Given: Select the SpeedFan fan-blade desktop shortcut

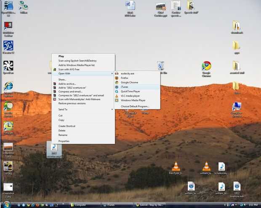Looking at the screenshot, I should point(8,66).
